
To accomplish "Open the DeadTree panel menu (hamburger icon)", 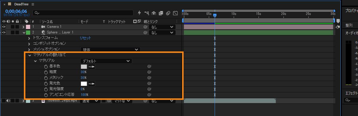I will [33, 4].
